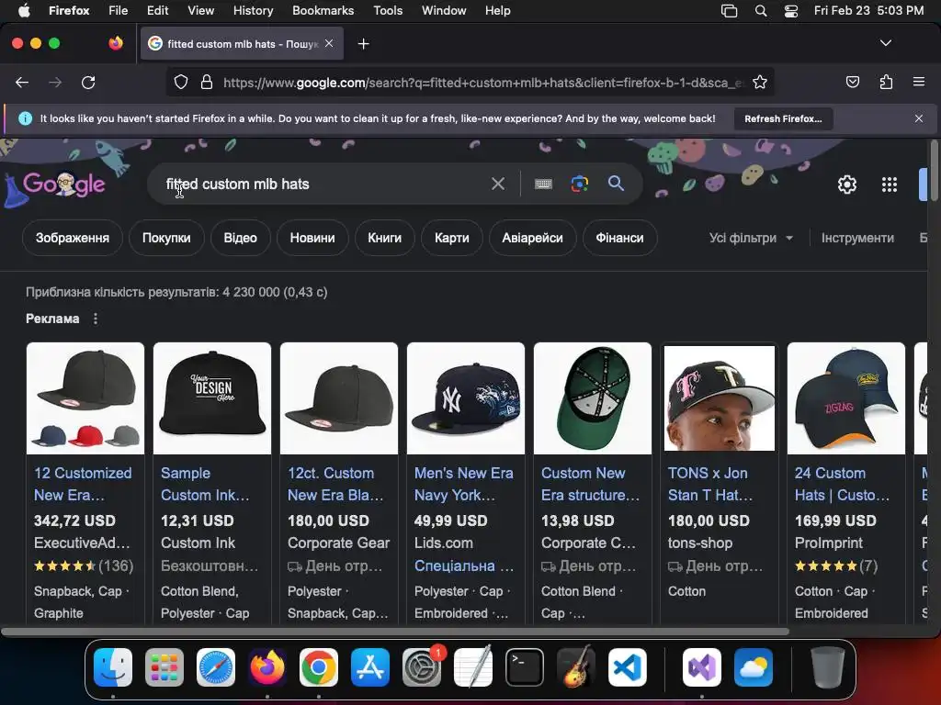941x705 pixels.
Task: Open Men's New Era Navy York listing
Action: [x=463, y=484]
